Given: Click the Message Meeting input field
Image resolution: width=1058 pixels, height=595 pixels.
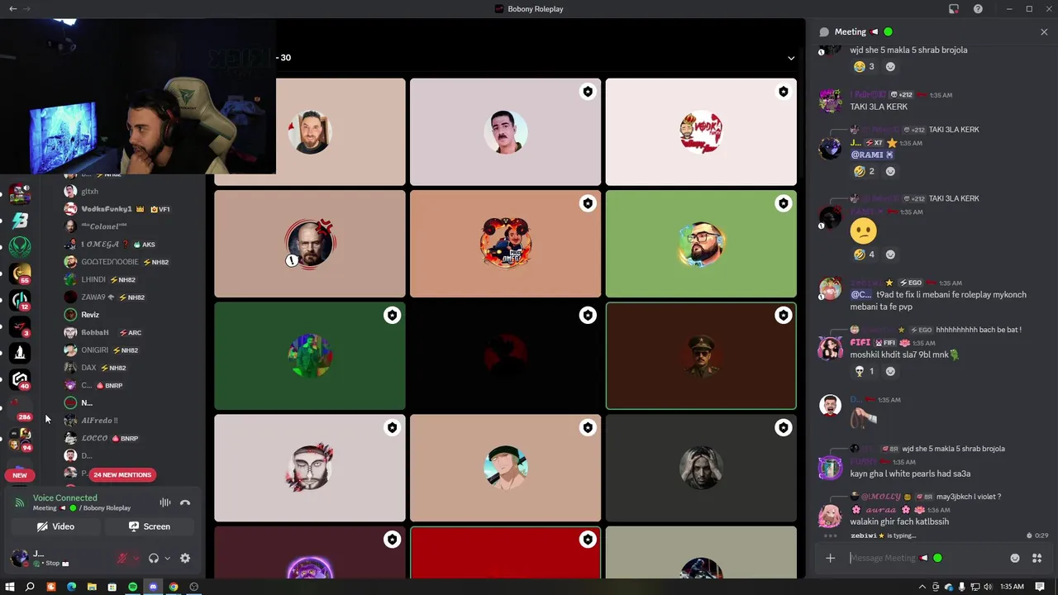Looking at the screenshot, I should [x=924, y=558].
